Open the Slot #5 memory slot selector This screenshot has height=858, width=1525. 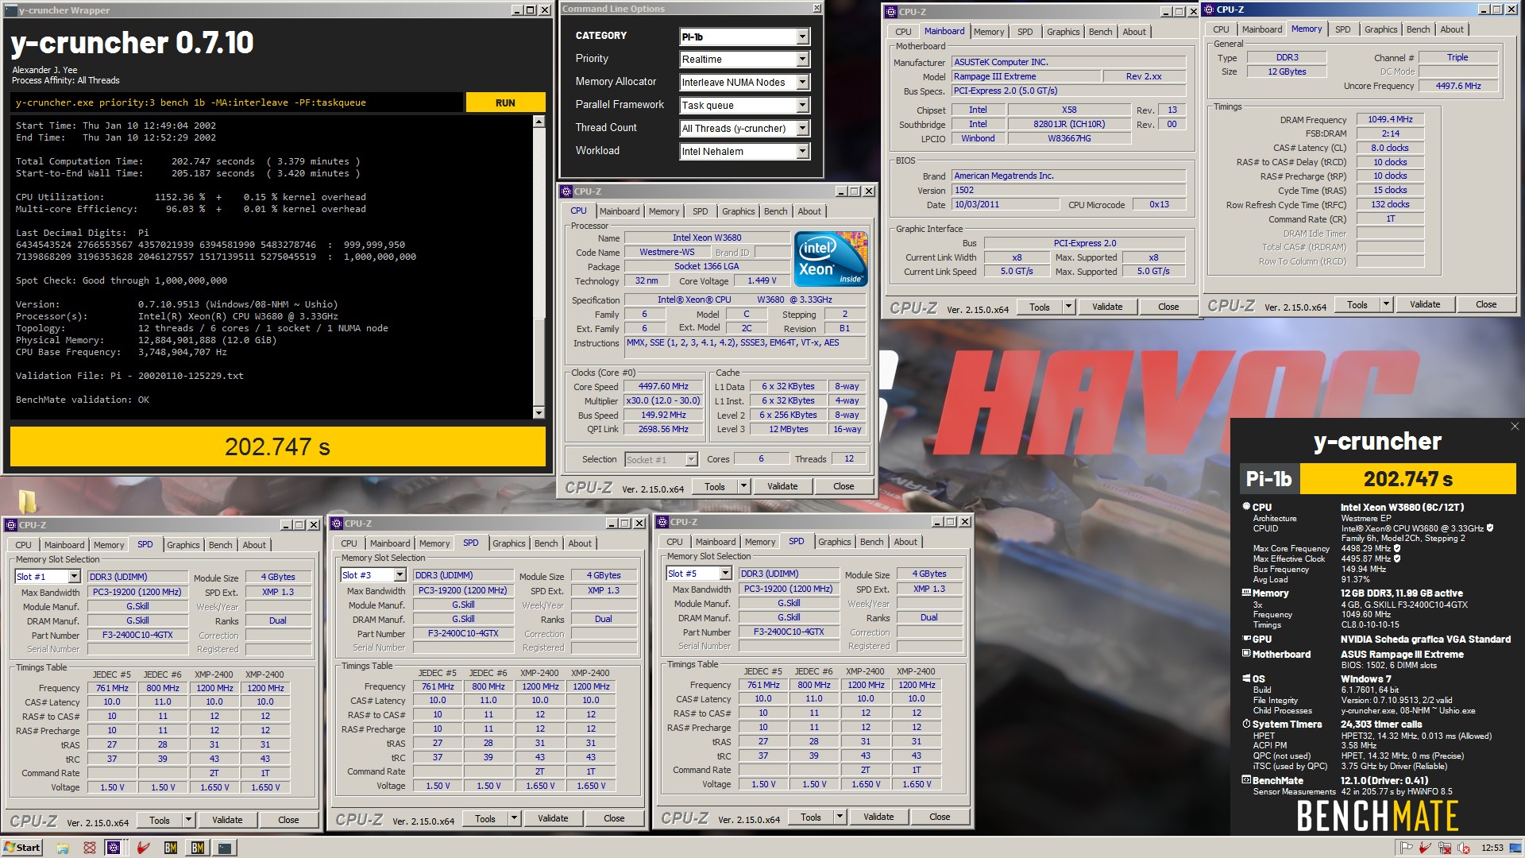coord(699,574)
